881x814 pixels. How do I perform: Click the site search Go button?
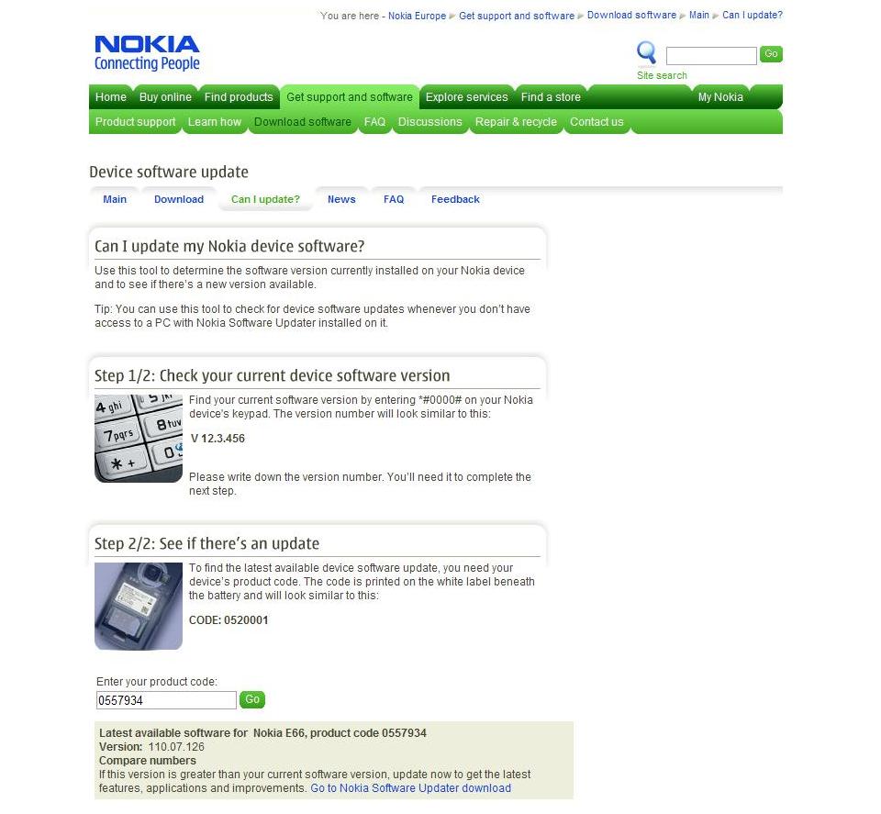point(771,54)
